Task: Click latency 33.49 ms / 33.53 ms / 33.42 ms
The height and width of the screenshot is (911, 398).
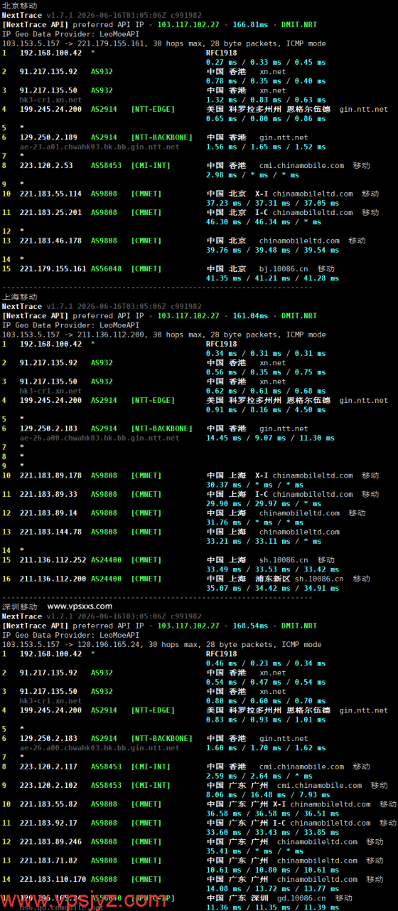Action: click(273, 569)
